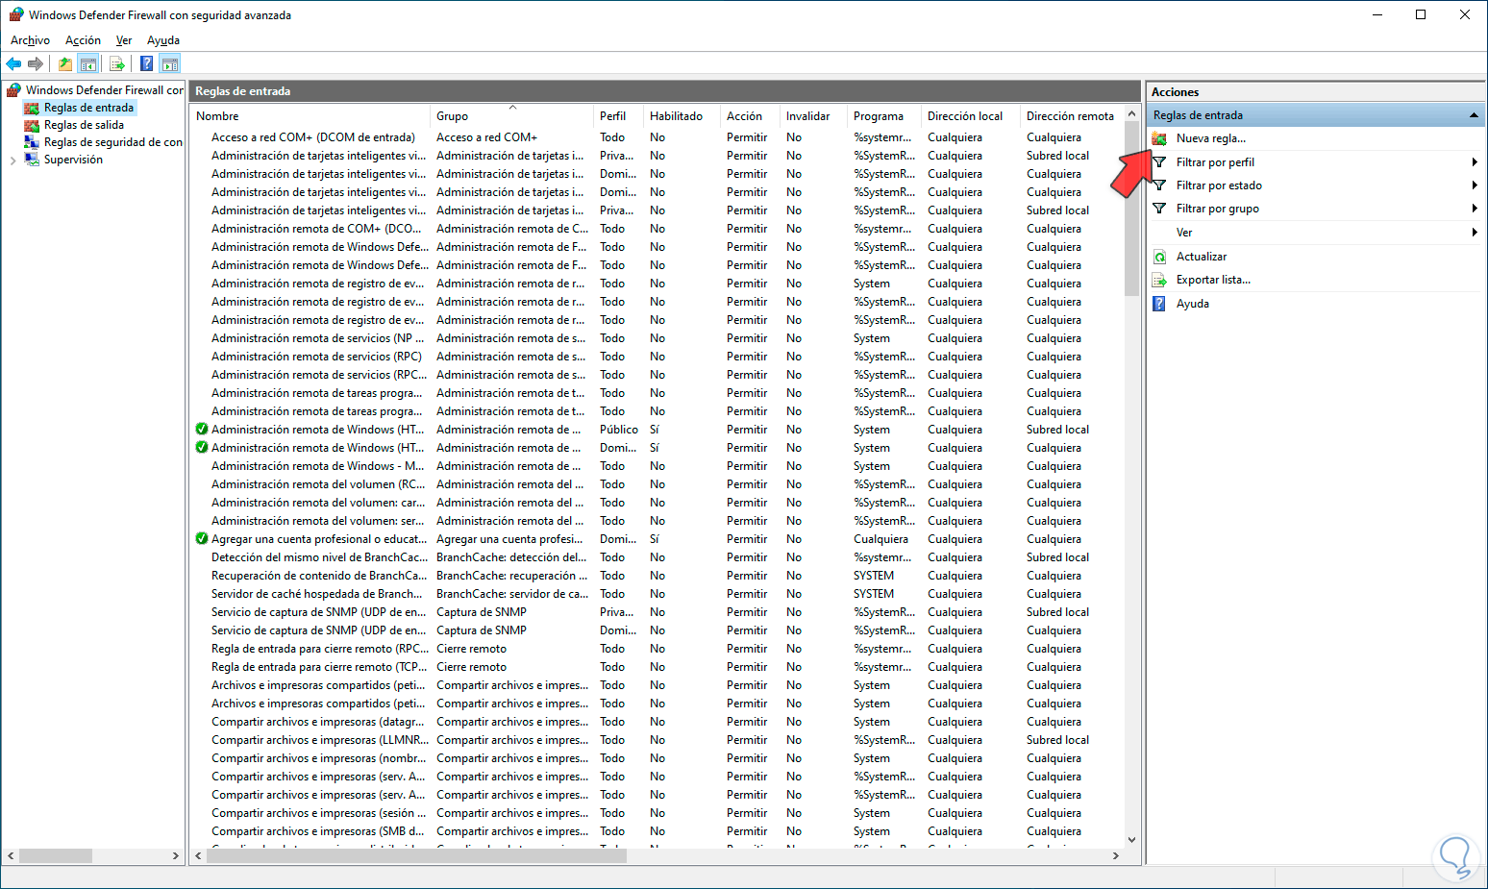Select rule Acceso a red COM+ (DCOM de entrada)

point(313,137)
